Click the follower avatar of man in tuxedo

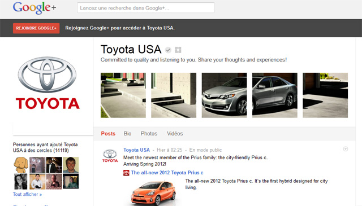pyautogui.click(x=54, y=165)
